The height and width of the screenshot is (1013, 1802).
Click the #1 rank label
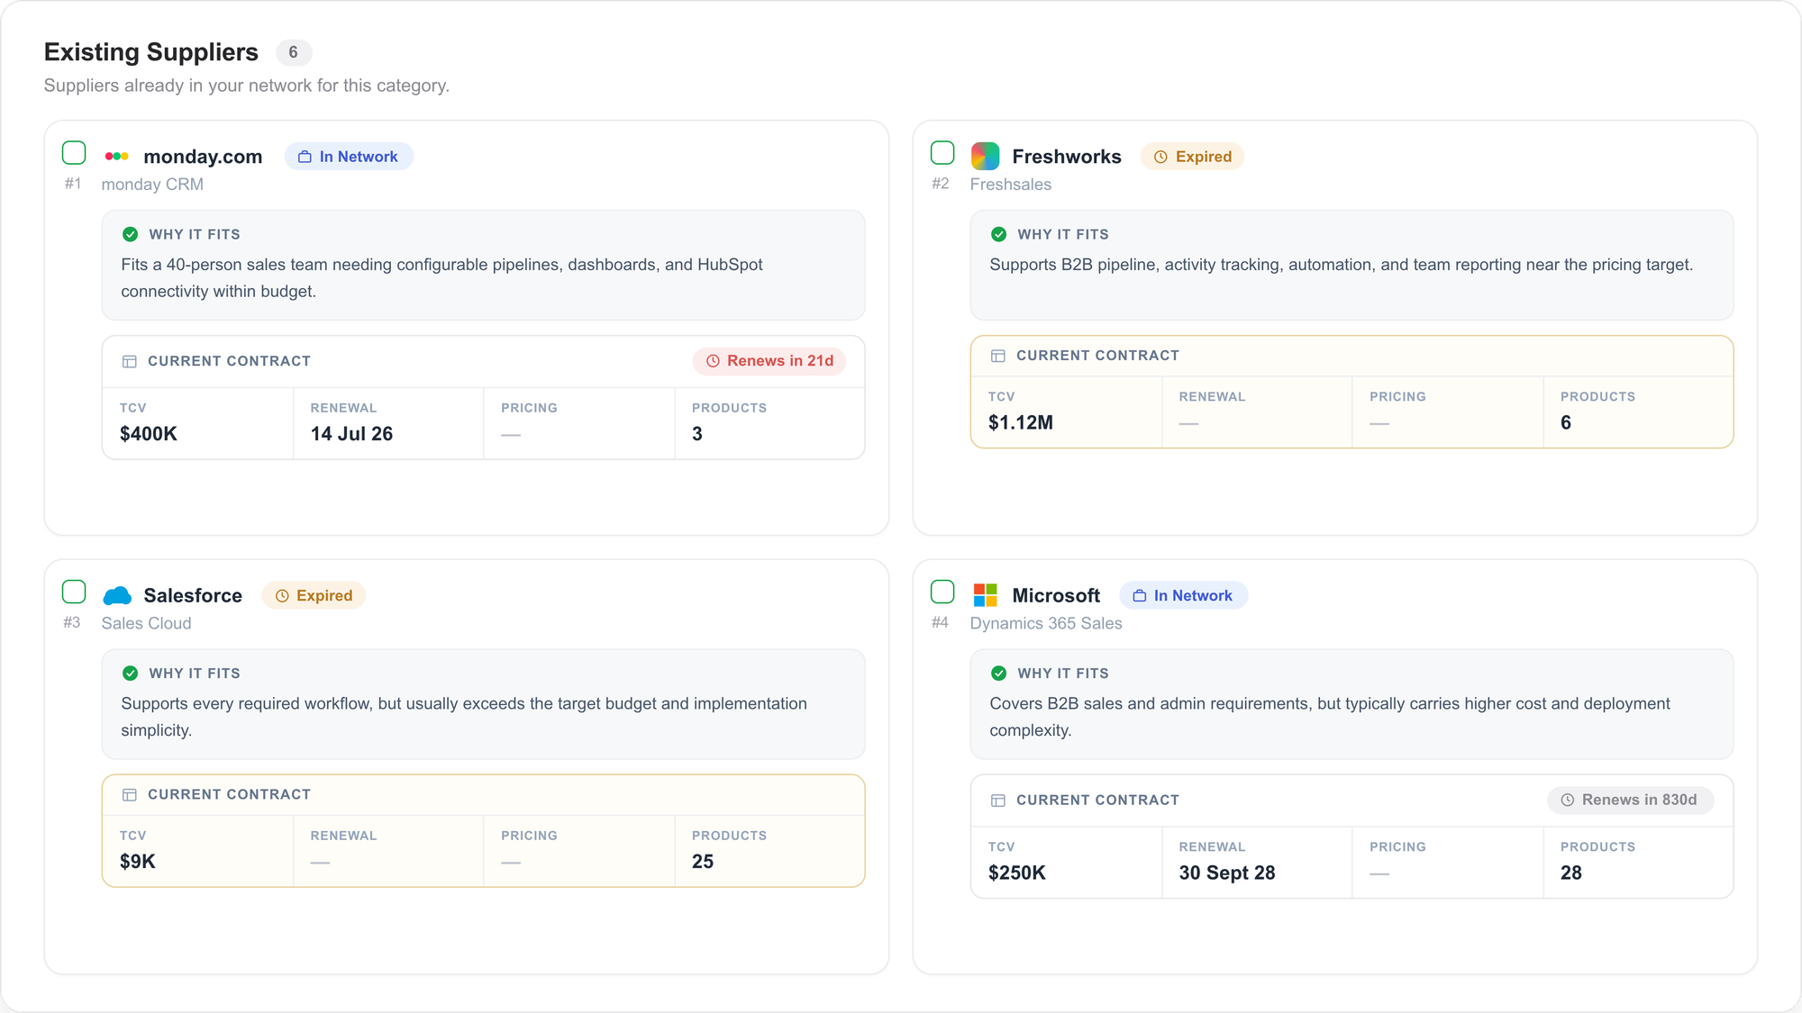(x=73, y=184)
